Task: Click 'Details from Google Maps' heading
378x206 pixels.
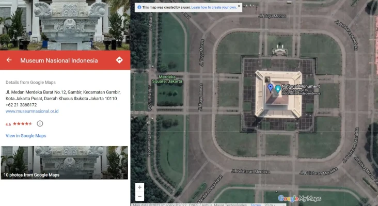Action: [30, 83]
